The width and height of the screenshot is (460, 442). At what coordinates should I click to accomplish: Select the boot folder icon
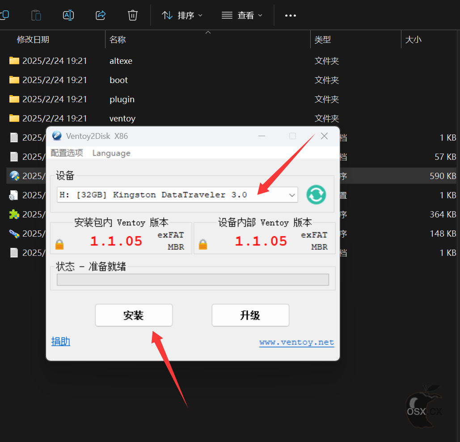click(14, 80)
